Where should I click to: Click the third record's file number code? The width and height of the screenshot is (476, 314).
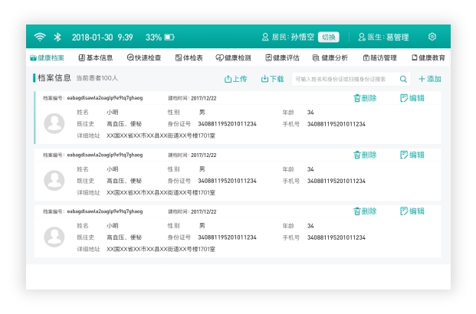point(105,211)
